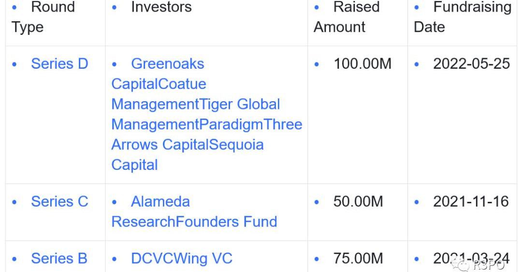Select the 2022-05-25 fundraising date
This screenshot has width=522, height=272.
[x=471, y=64]
